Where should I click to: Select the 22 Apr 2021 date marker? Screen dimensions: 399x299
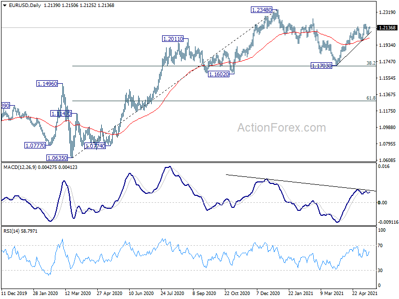[x=364, y=293]
